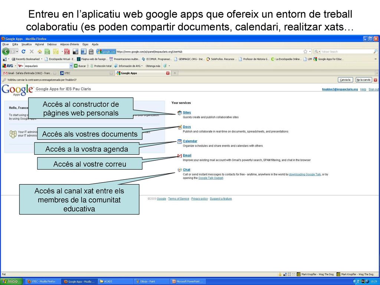The image size is (380, 285).
Task: Switch to the Gmail Safata d'entrada tab
Action: pos(30,73)
